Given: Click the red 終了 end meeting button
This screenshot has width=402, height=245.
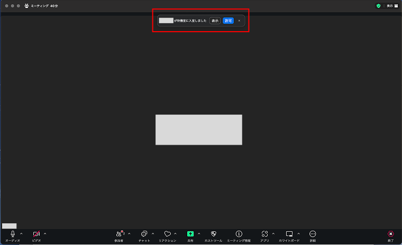Looking at the screenshot, I should [x=390, y=234].
